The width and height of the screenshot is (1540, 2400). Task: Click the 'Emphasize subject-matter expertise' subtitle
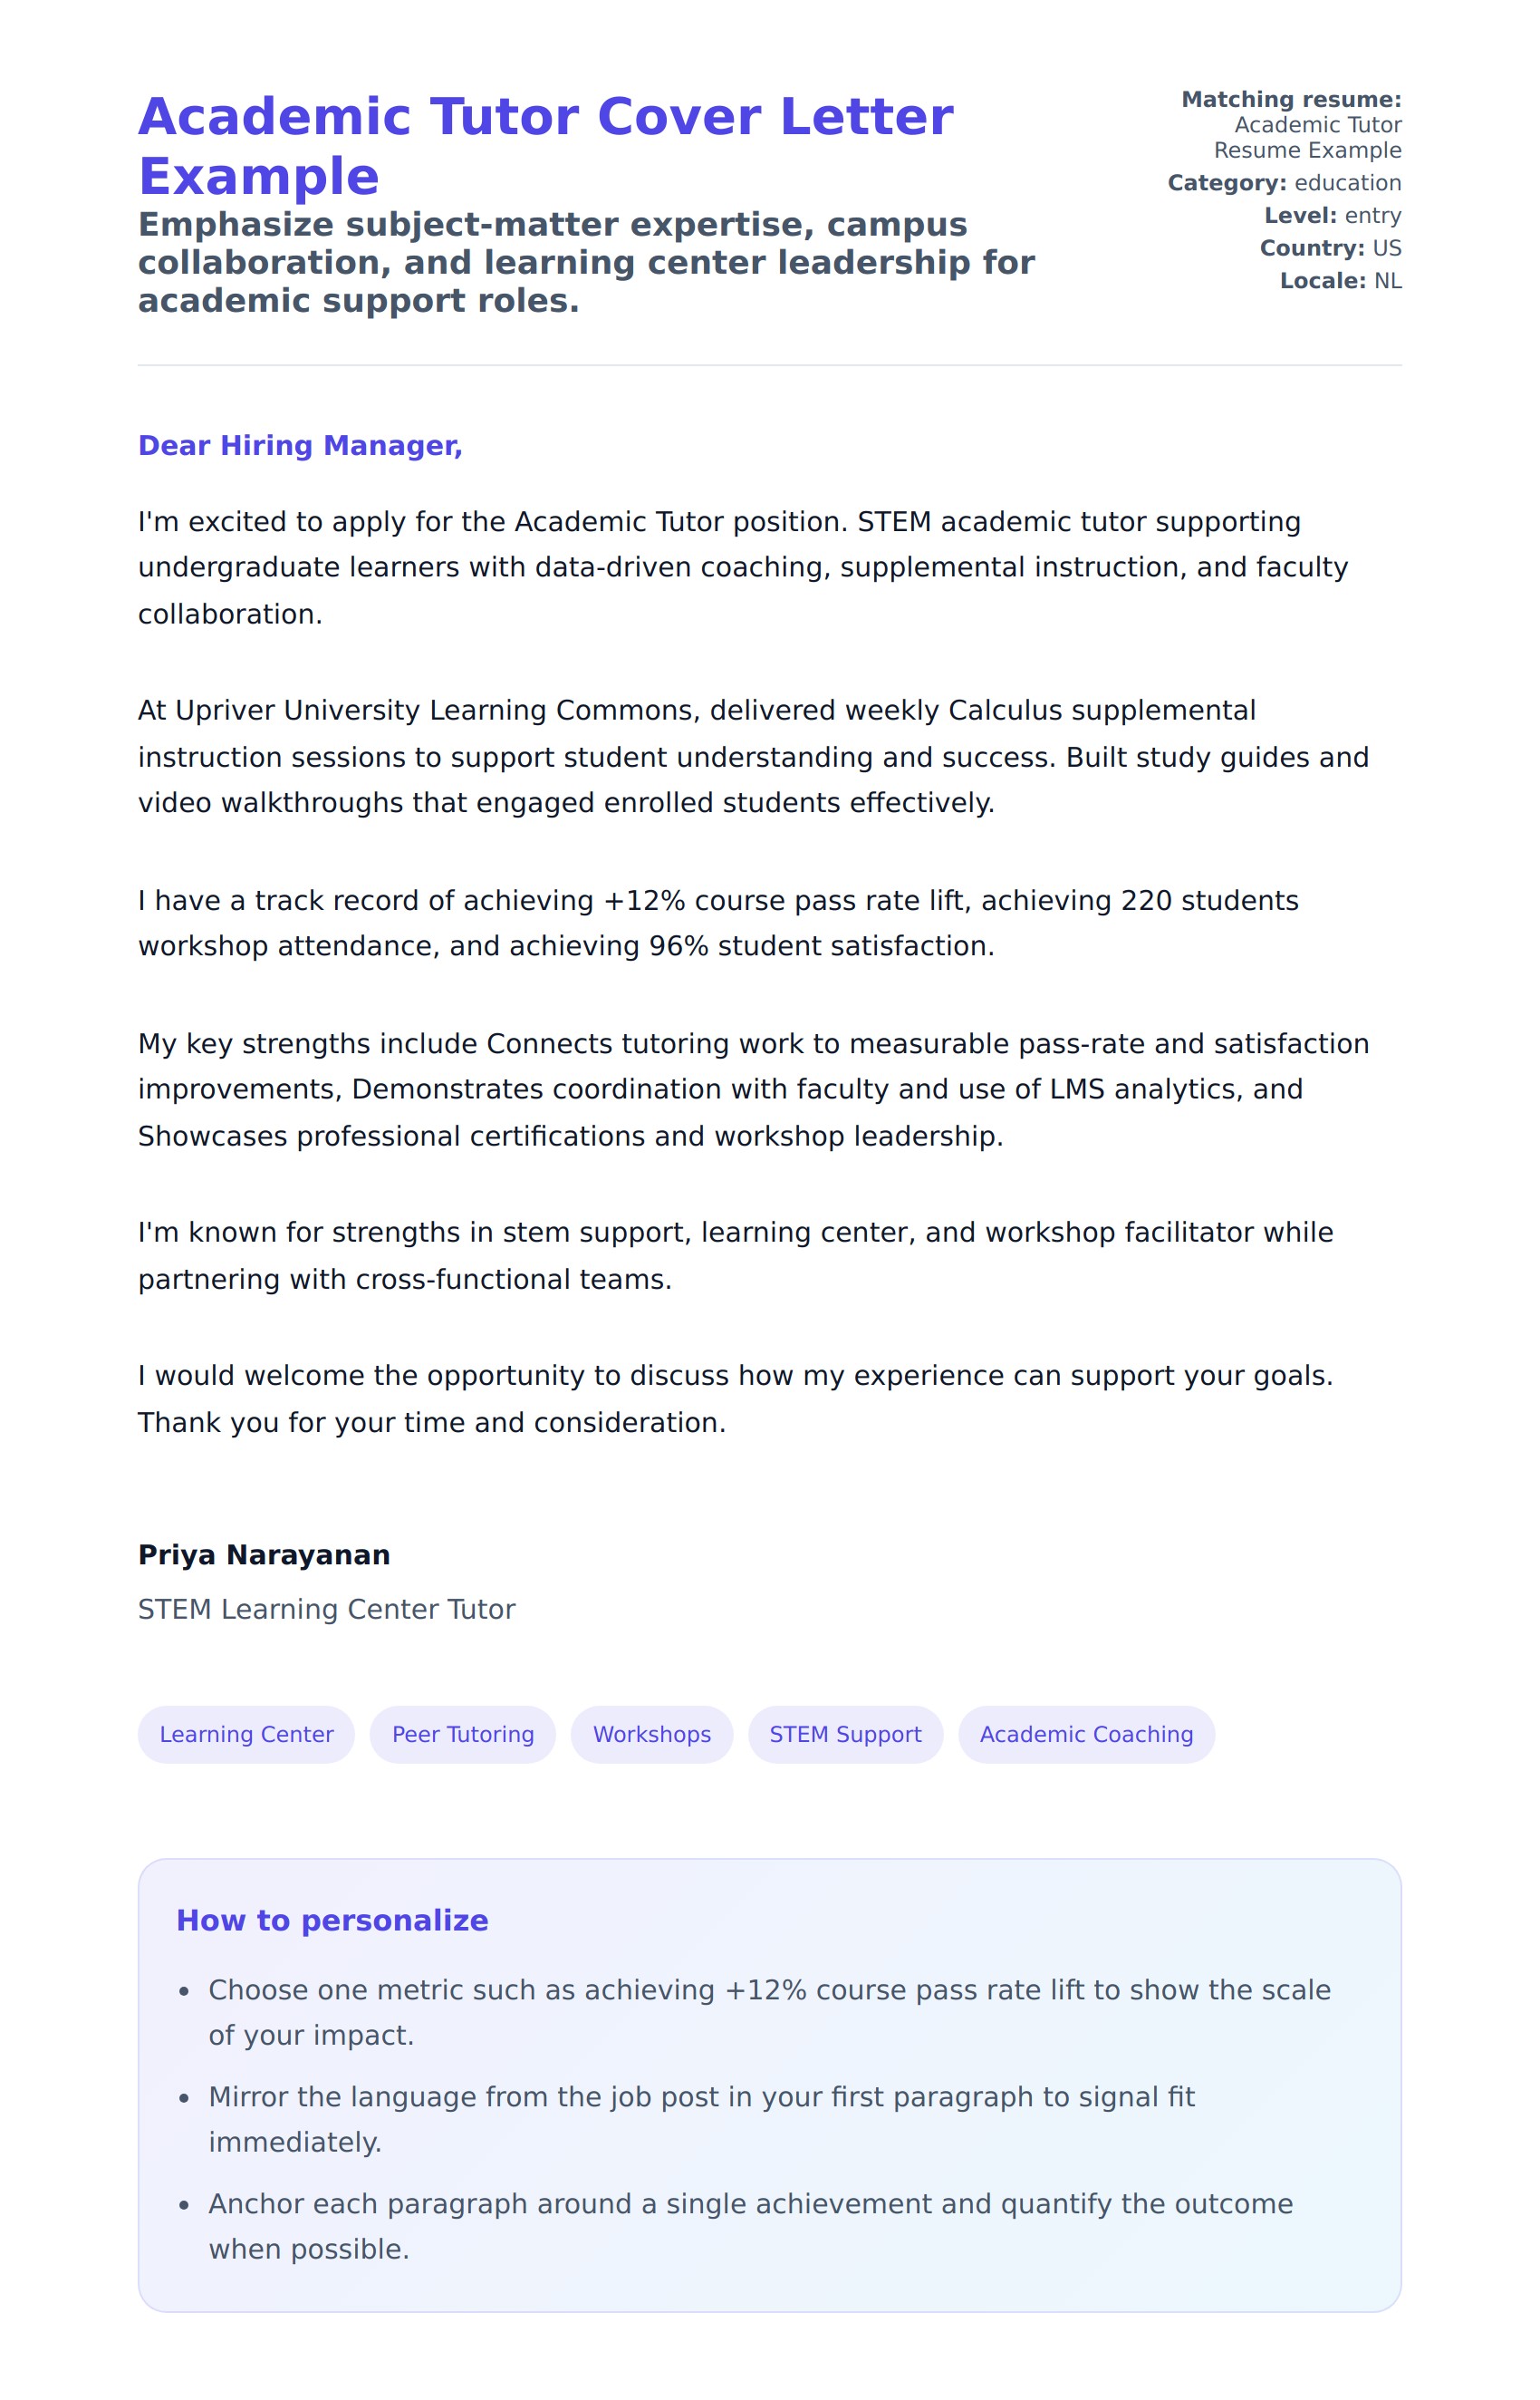pos(586,262)
